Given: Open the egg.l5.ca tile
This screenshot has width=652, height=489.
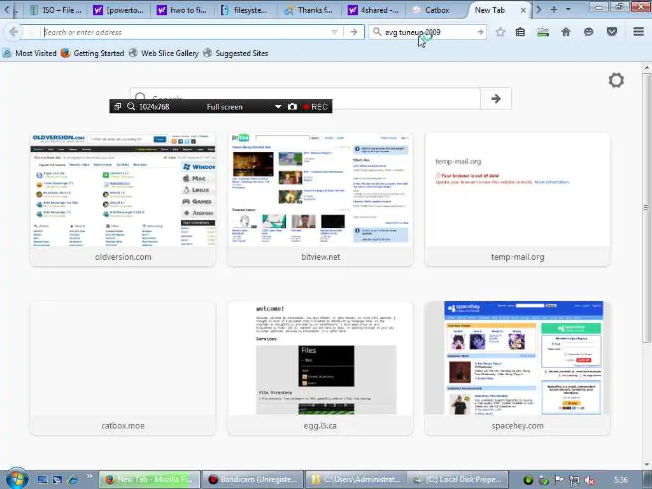Looking at the screenshot, I should point(320,369).
